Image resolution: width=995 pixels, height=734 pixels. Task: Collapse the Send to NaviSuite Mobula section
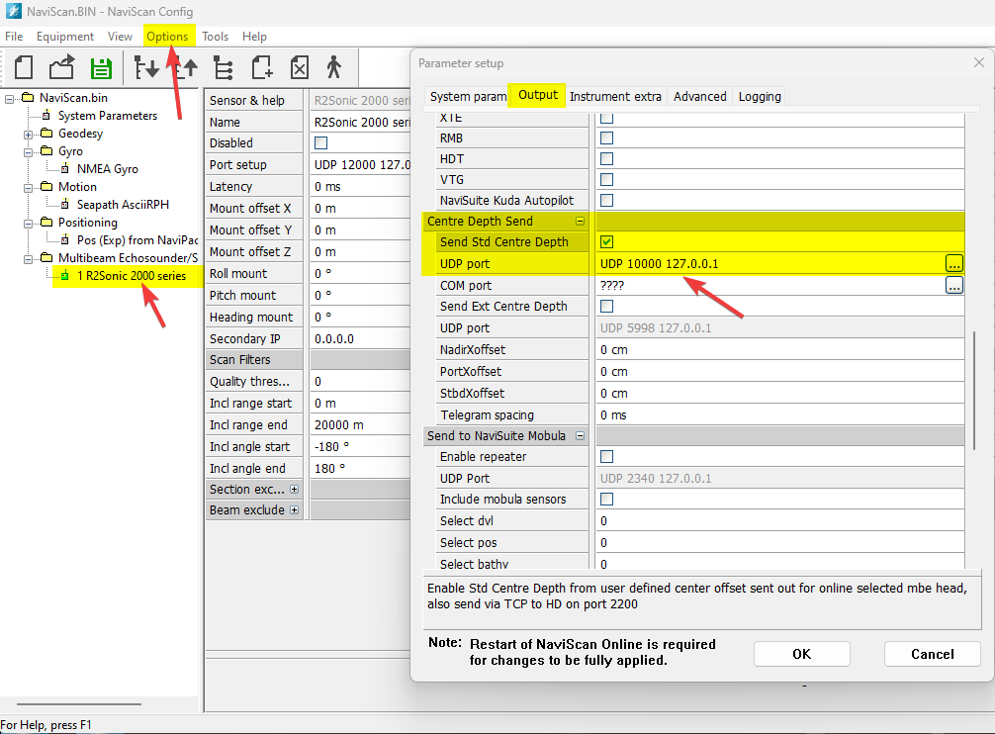pos(580,435)
